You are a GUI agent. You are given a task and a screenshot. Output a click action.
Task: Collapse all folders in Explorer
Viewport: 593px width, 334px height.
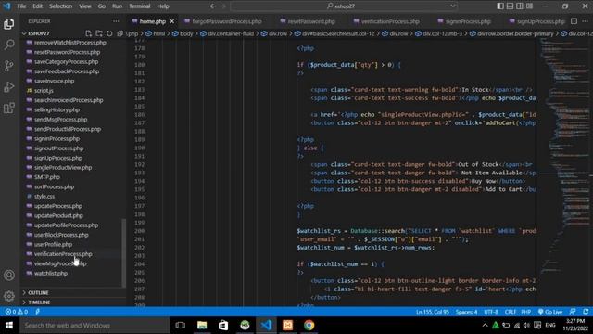pyautogui.click(x=120, y=33)
